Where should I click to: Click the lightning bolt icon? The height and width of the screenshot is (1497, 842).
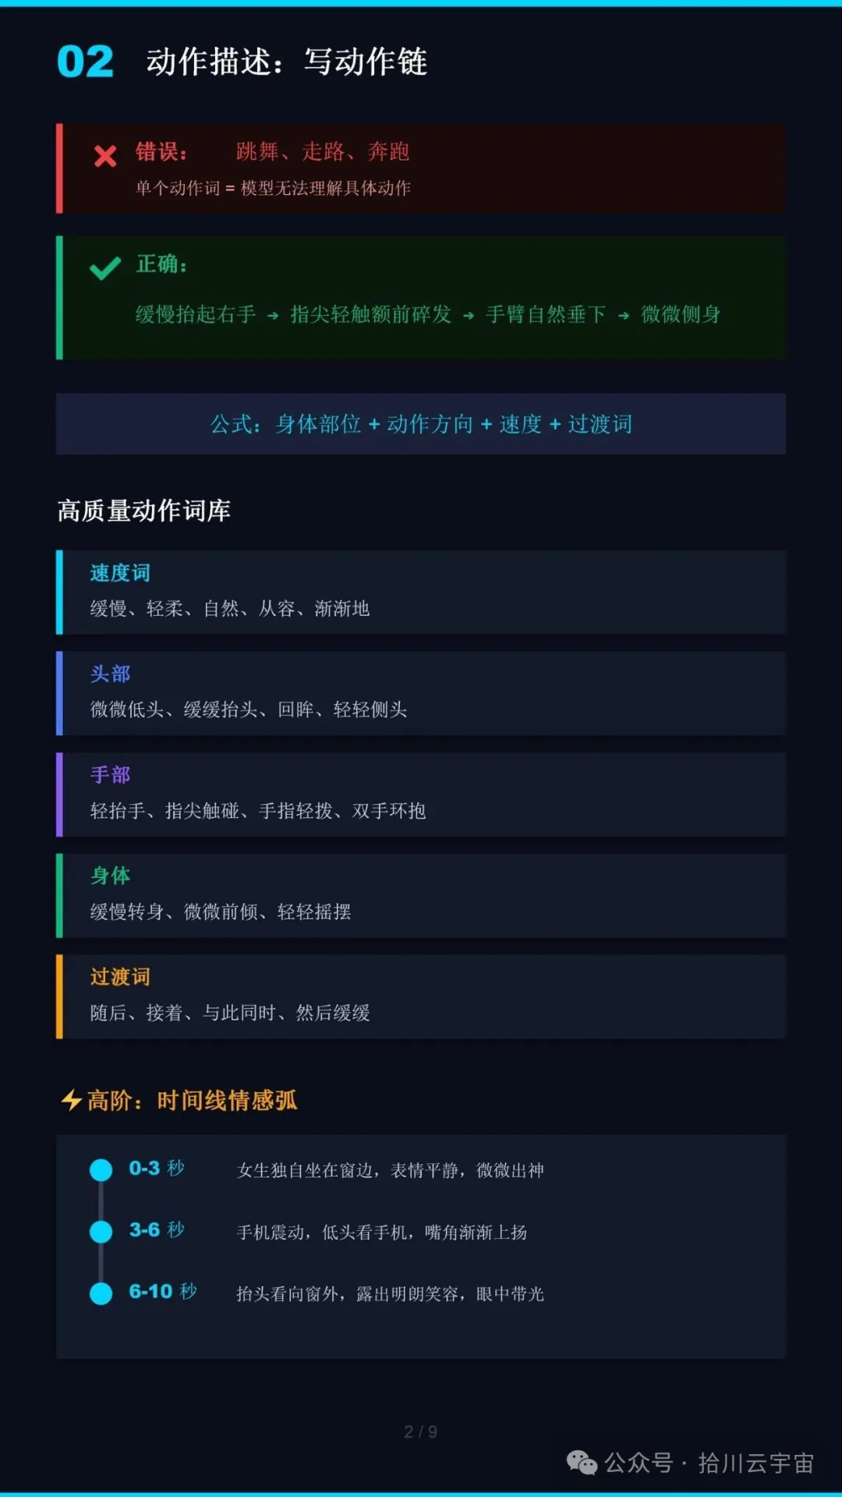(x=72, y=1100)
